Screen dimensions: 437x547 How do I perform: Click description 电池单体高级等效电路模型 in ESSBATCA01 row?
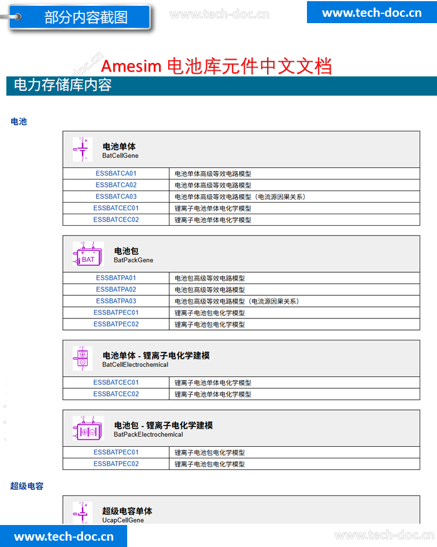point(213,174)
